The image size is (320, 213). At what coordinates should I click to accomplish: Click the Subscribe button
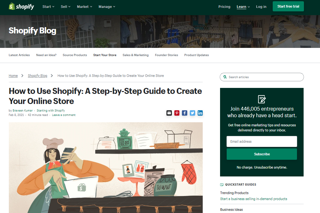(262, 154)
